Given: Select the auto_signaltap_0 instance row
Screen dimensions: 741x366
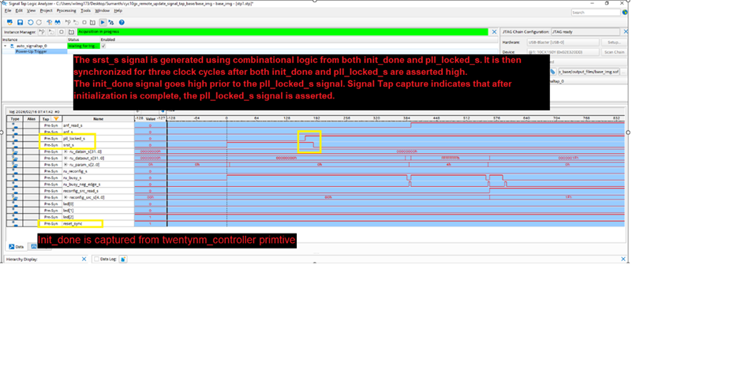Looking at the screenshot, I should pos(32,46).
